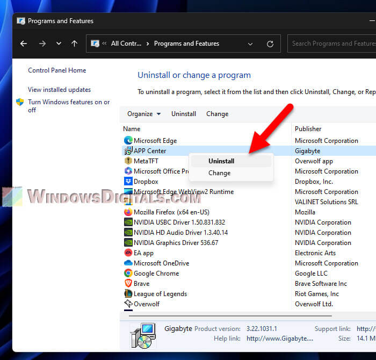Select the Google Chrome entry name
This screenshot has width=376, height=360.
[x=156, y=273]
